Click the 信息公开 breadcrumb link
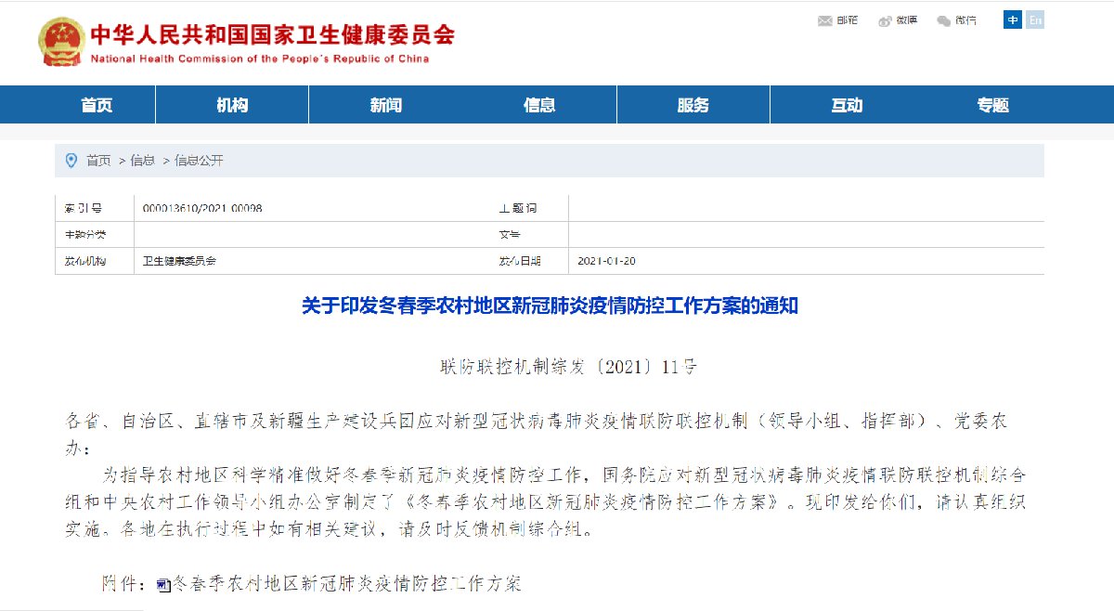This screenshot has width=1114, height=611. [199, 161]
